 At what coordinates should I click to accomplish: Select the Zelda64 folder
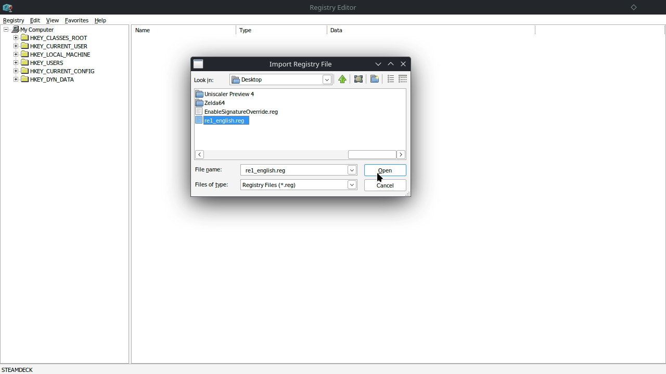214,103
